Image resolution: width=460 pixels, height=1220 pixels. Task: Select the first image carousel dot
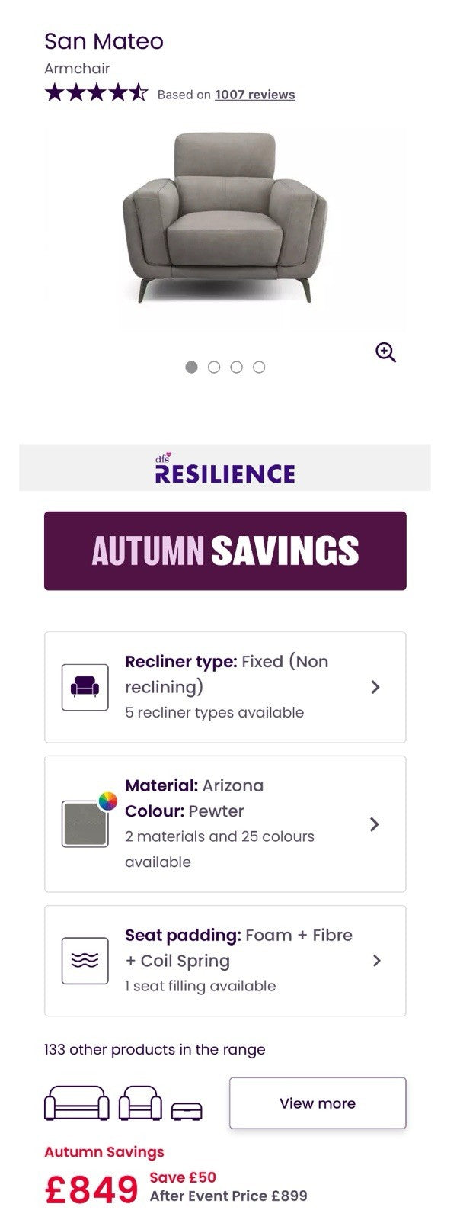(x=191, y=368)
